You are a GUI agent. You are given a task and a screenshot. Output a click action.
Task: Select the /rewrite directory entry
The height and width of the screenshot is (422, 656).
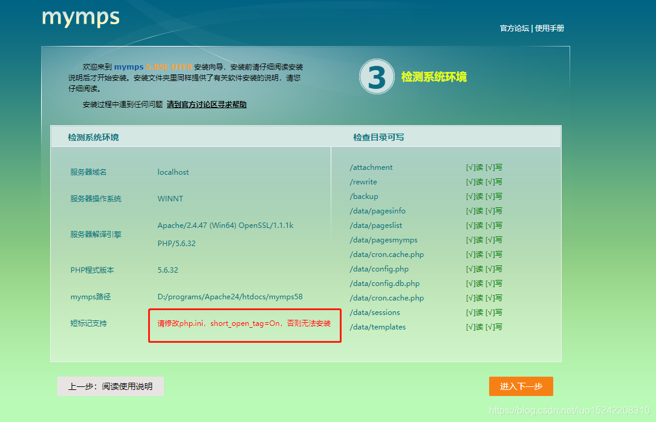363,182
